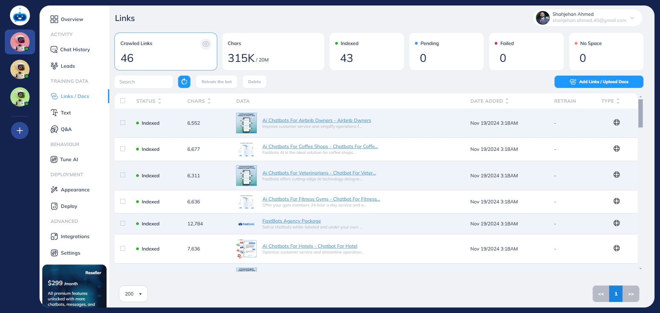Viewport: 660px width, 313px height.
Task: Open the 200 rows-per-page dropdown
Action: point(133,294)
